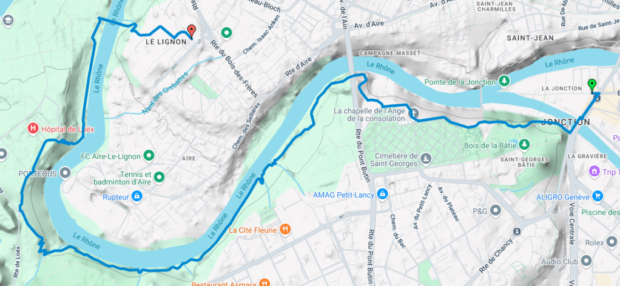
Task: Click the LE LIGNON neighborhood label
Action: click(166, 41)
